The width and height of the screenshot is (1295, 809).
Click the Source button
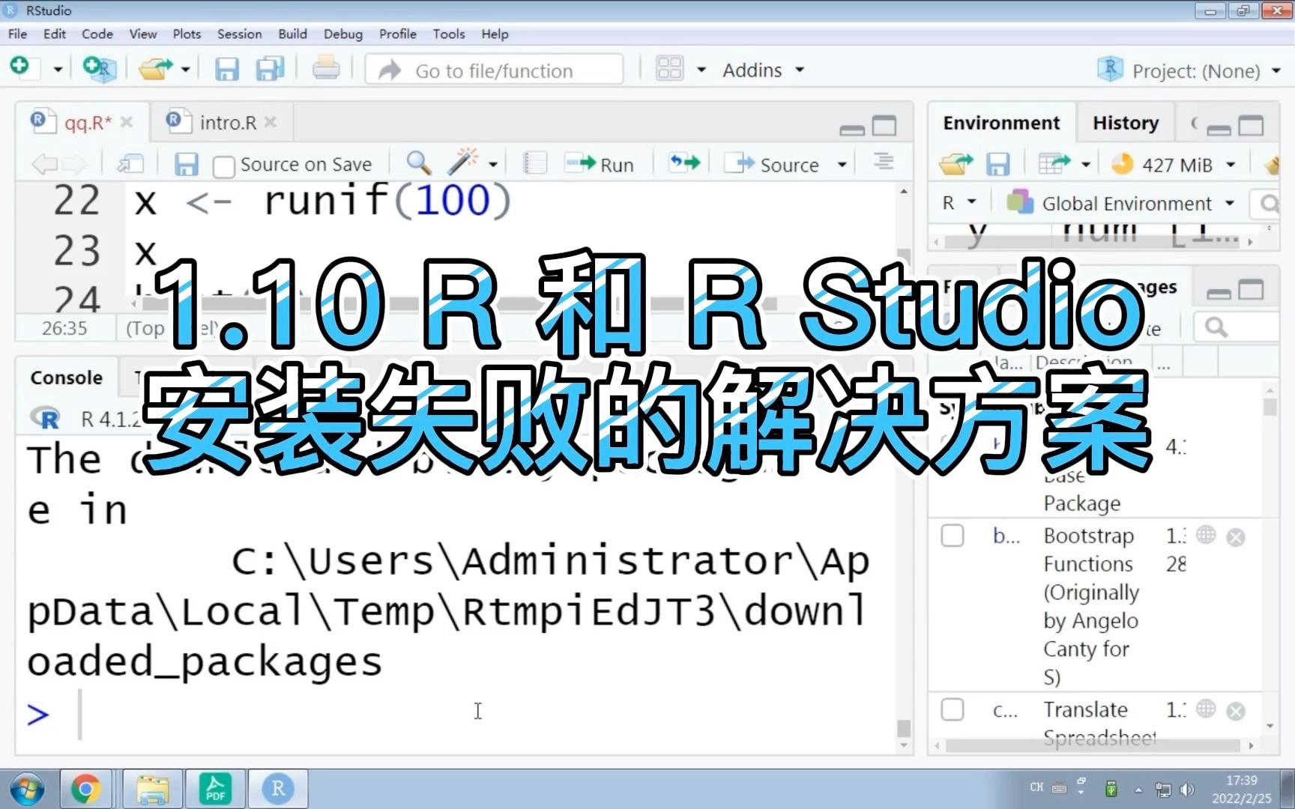[x=773, y=164]
